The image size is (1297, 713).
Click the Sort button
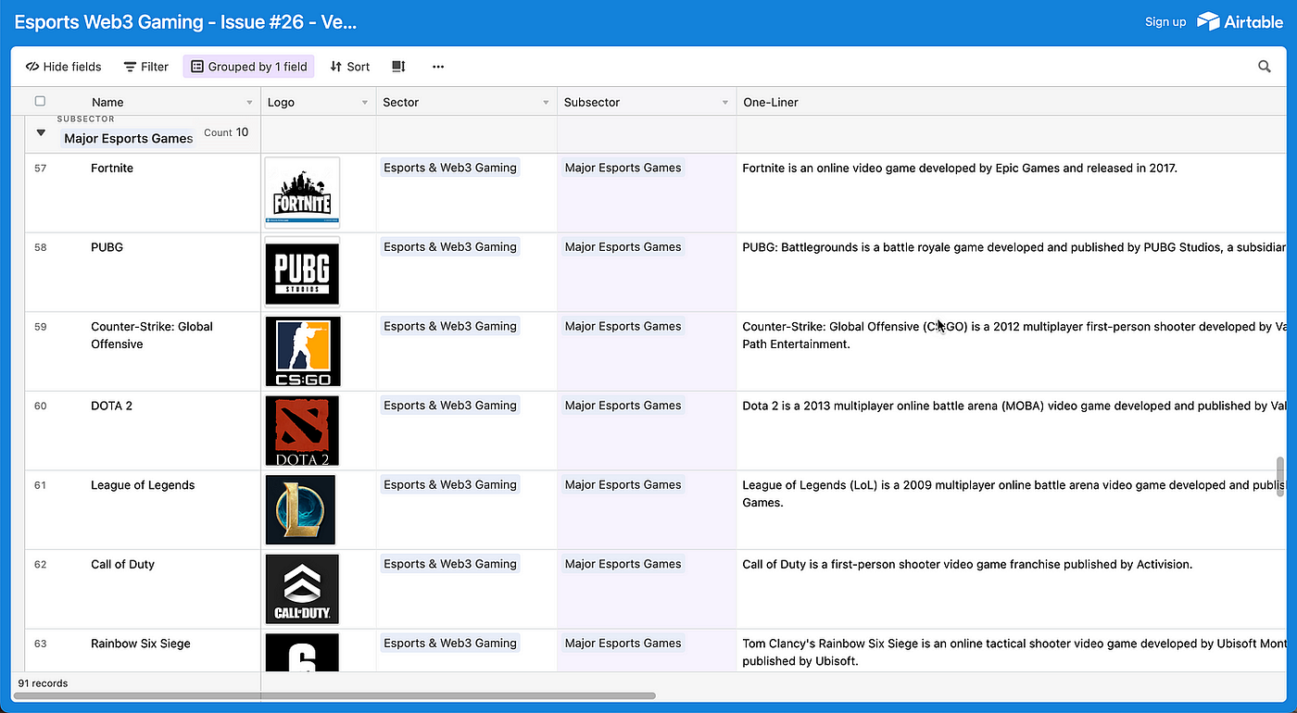(x=349, y=67)
